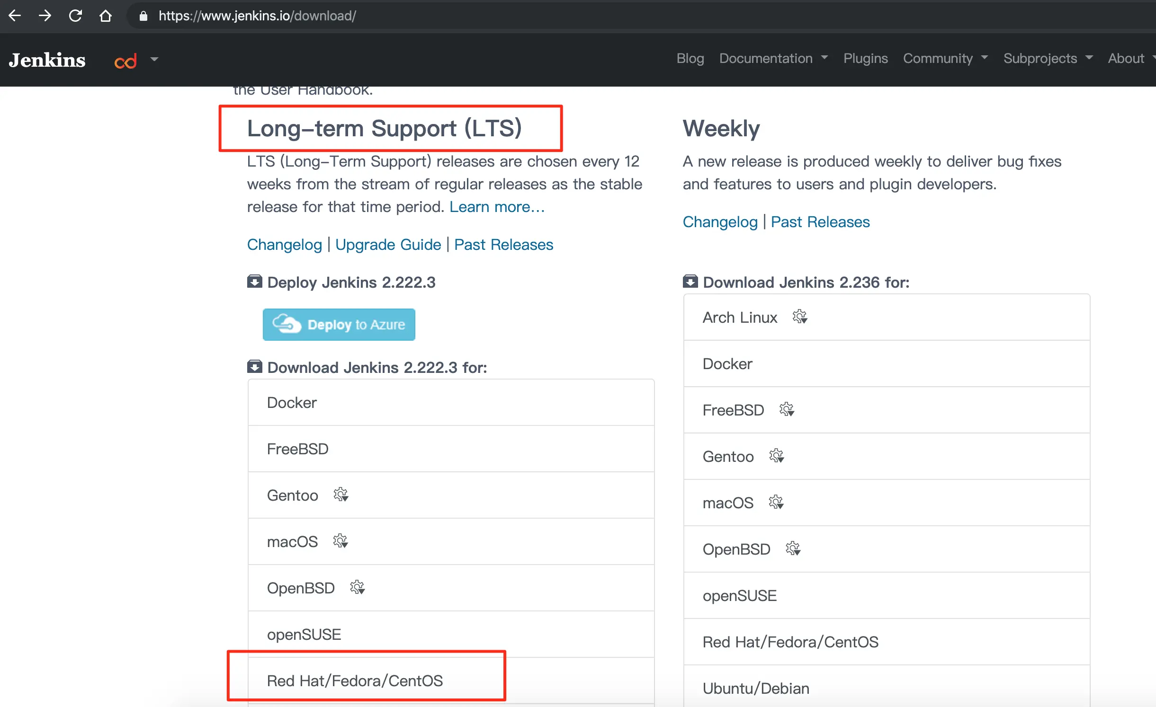This screenshot has height=707, width=1156.
Task: Go to browser home icon
Action: tap(106, 16)
